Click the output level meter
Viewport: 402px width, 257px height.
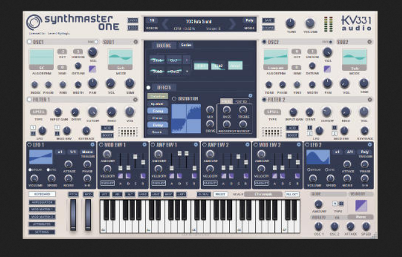point(328,24)
